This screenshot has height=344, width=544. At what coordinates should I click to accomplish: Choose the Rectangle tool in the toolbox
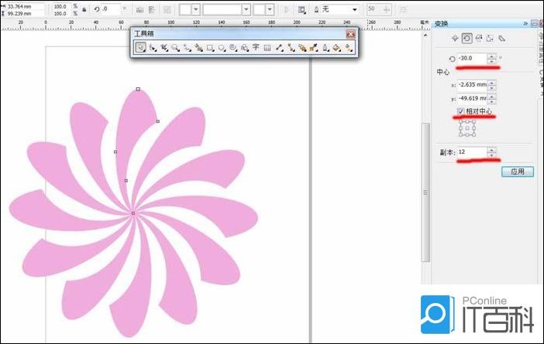click(210, 48)
